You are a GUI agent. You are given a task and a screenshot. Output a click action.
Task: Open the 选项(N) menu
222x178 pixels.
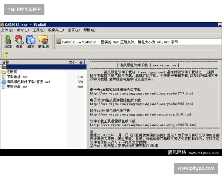[x=74, y=30]
